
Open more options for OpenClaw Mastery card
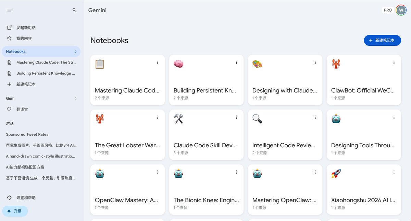click(x=158, y=172)
